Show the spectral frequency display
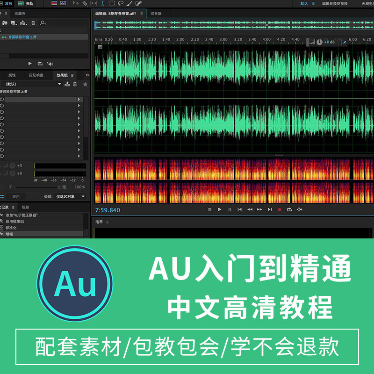Viewport: 374px width, 374px height. pyautogui.click(x=54, y=3)
